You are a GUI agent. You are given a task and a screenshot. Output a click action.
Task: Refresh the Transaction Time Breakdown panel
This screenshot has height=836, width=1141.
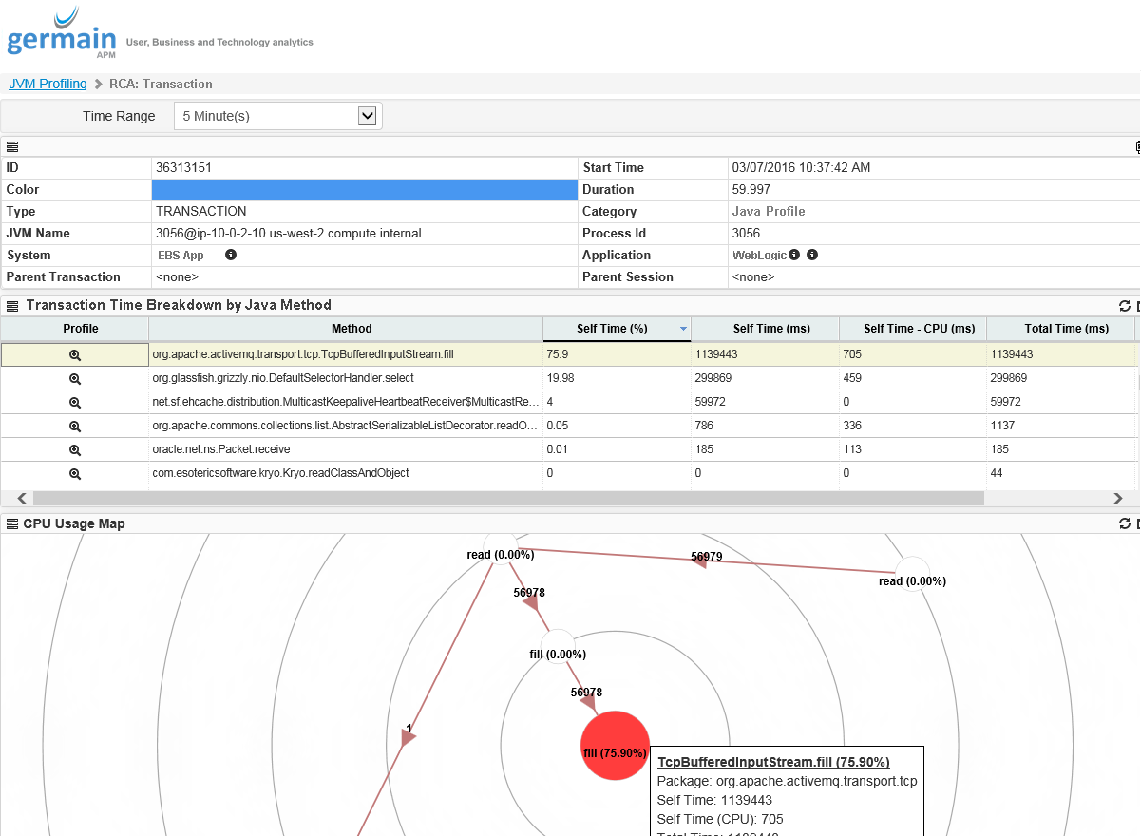1125,306
